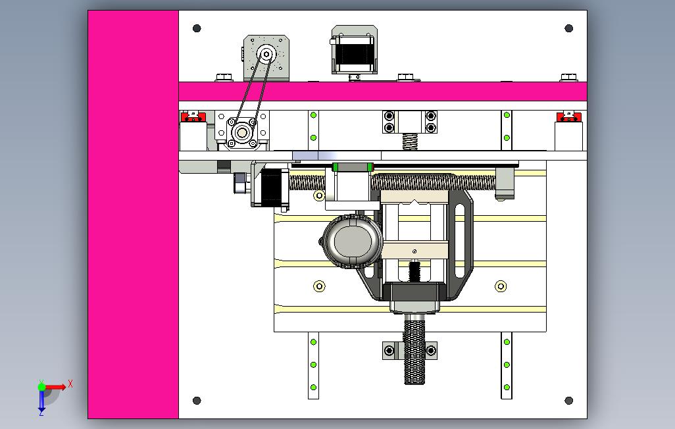Pick the rightmost hex bolt on top of the beam
The width and height of the screenshot is (675, 429).
tap(568, 78)
